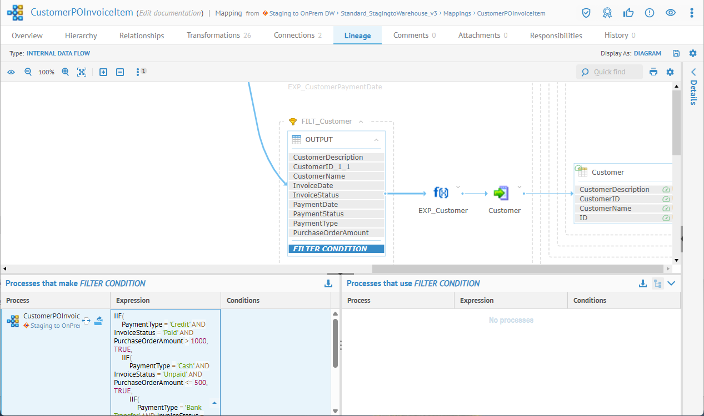Screen dimensions: 704x416
Task: Click the Edit documentation link
Action: [x=169, y=13]
